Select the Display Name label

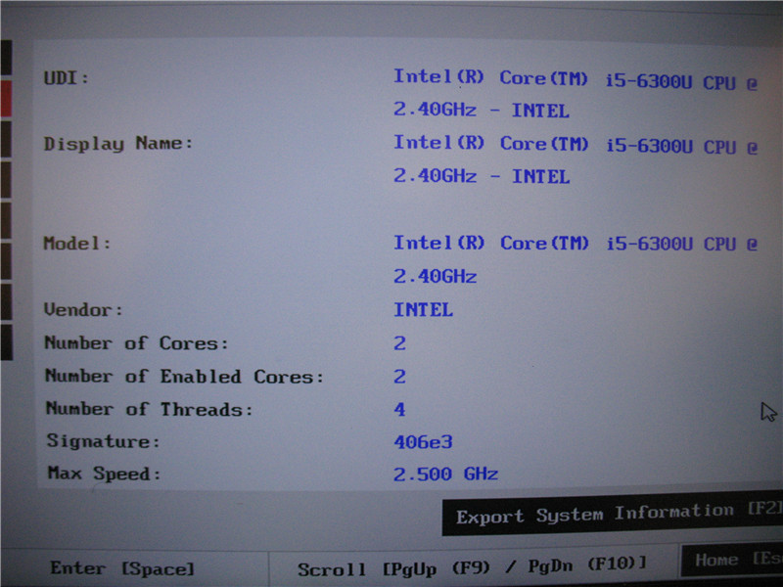(x=117, y=144)
